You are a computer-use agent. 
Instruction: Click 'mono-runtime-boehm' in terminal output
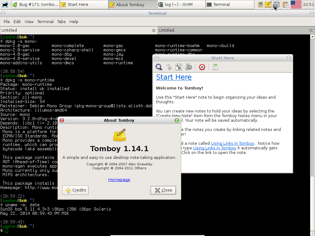point(177,46)
